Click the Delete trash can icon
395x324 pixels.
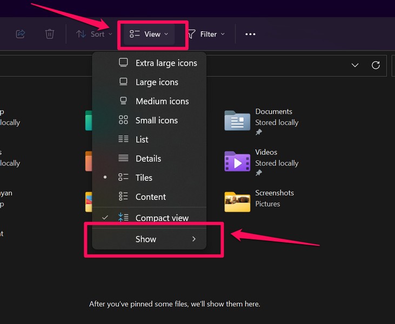pyautogui.click(x=50, y=34)
